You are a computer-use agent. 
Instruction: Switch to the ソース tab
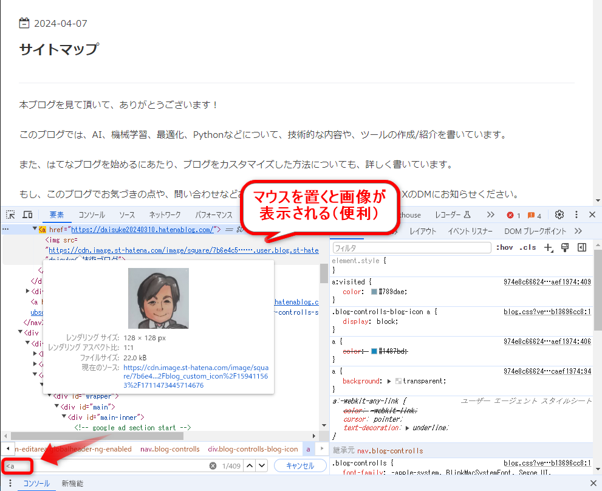pos(127,215)
